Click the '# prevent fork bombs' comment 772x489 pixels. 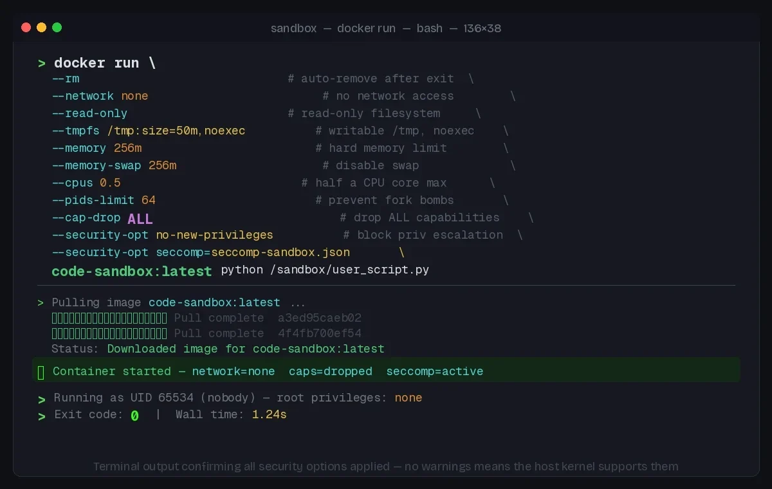pos(385,200)
